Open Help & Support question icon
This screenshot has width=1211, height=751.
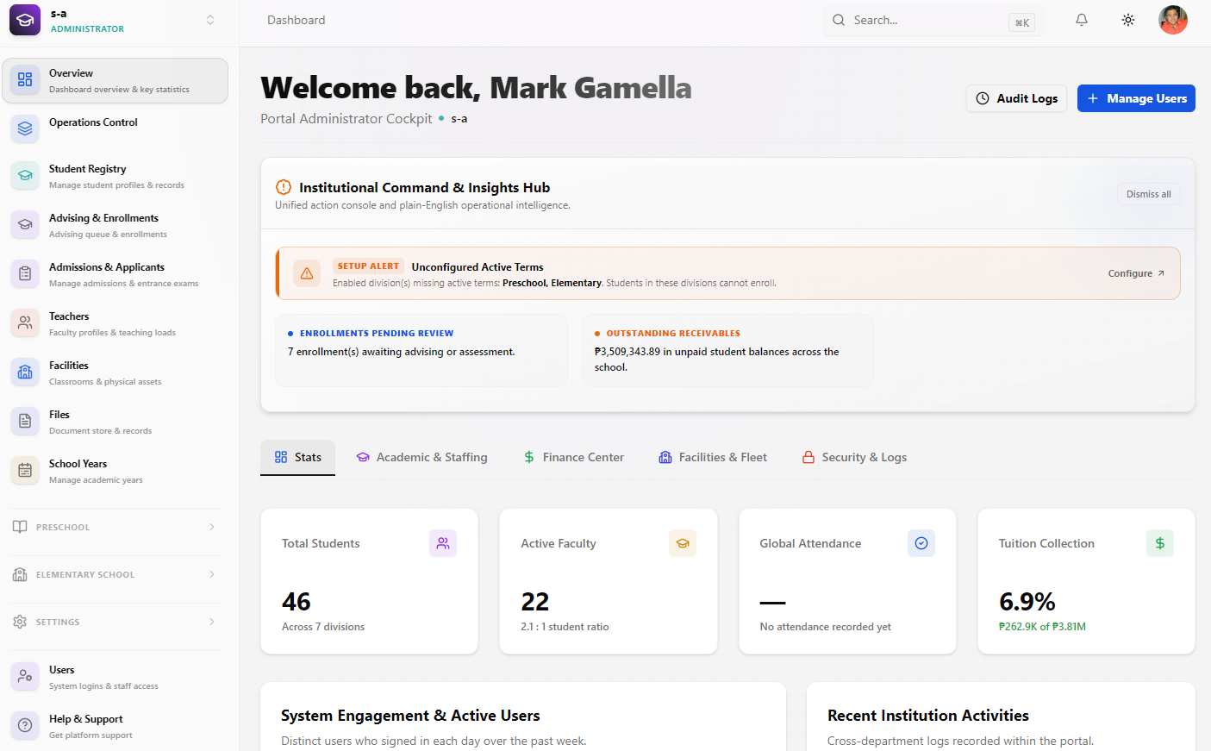click(x=25, y=725)
